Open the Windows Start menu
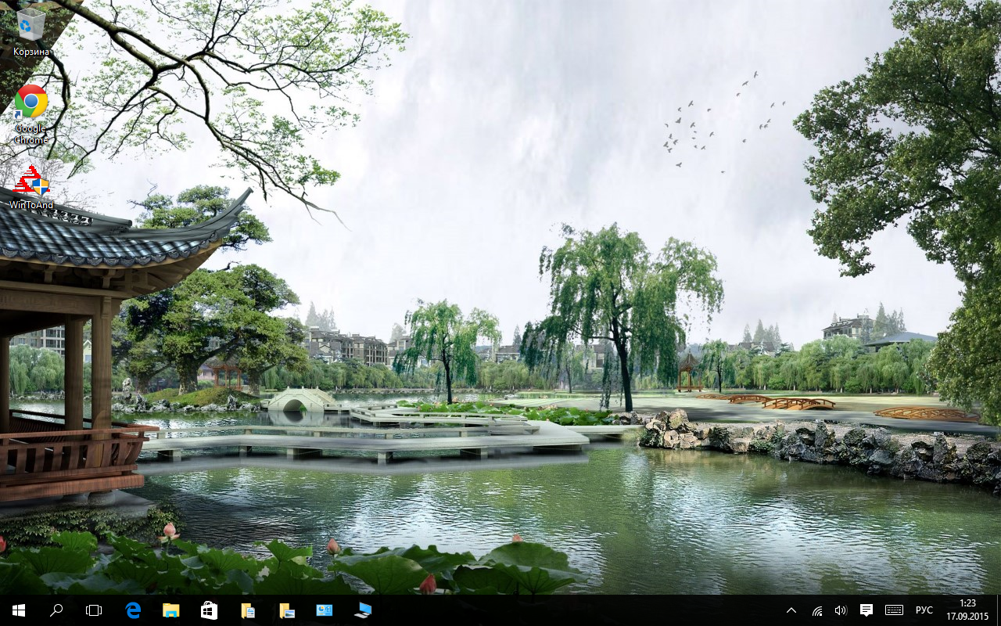 (19, 610)
